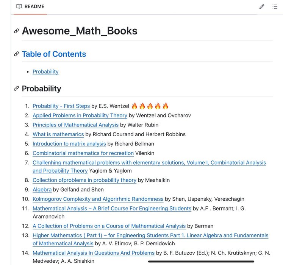Click the pencil edit README icon
This screenshot has height=265, width=283.
(262, 7)
